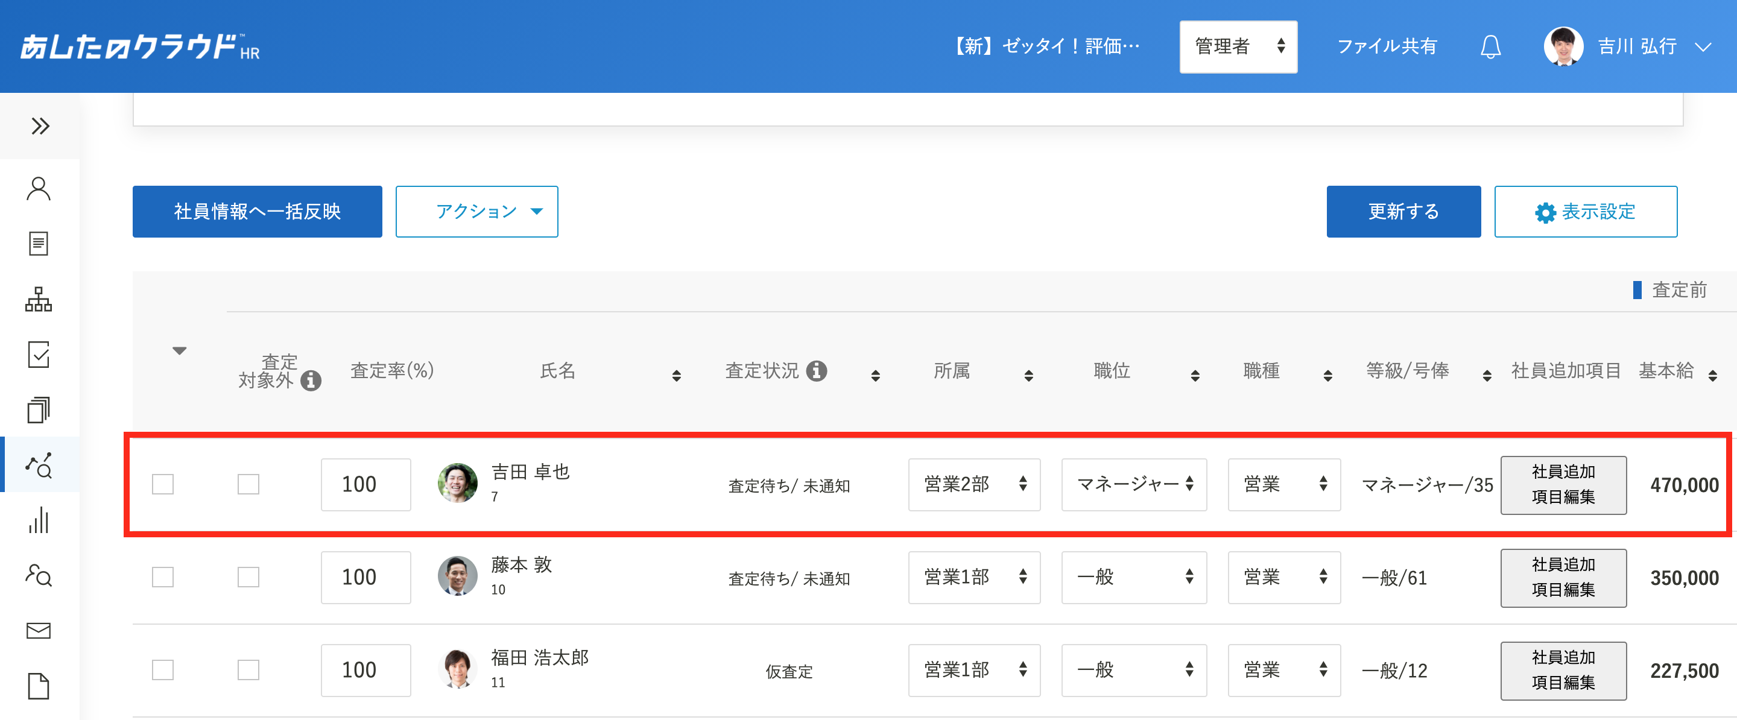
Task: Tick 査定対象外 checkbox for 福田 浩太郎
Action: point(248,670)
